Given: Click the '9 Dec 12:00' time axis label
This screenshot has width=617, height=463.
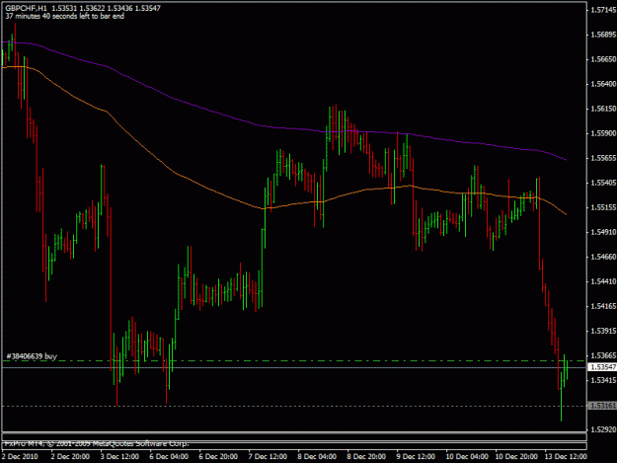Looking at the screenshot, I should 416,457.
